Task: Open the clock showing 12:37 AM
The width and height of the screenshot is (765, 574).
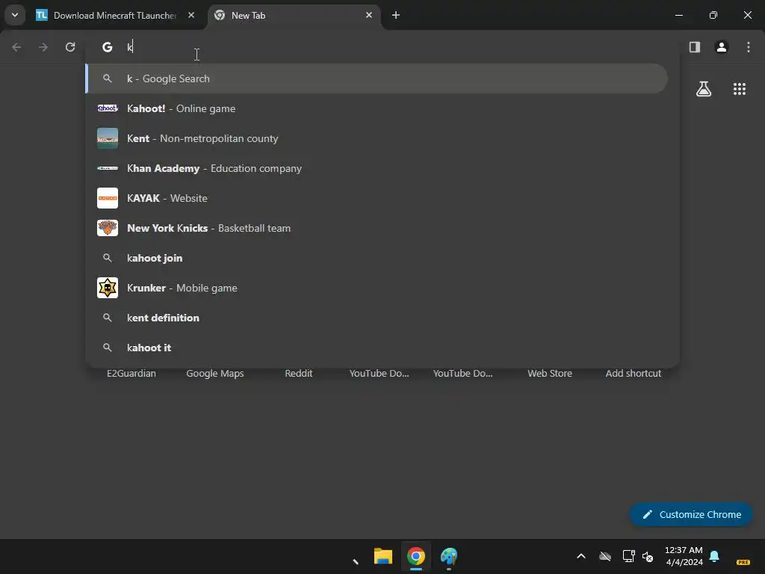Action: point(684,556)
